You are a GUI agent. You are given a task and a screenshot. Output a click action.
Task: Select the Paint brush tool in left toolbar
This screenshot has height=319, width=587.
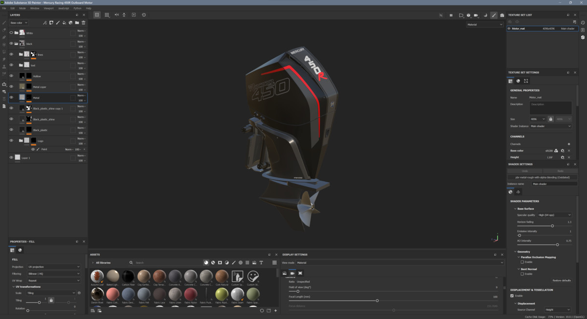point(4,23)
